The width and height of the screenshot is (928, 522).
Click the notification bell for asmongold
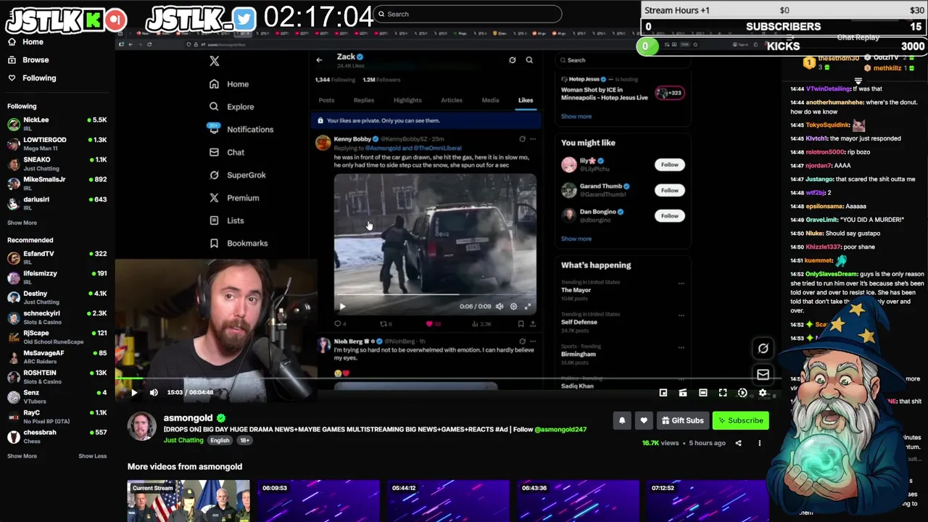point(622,420)
